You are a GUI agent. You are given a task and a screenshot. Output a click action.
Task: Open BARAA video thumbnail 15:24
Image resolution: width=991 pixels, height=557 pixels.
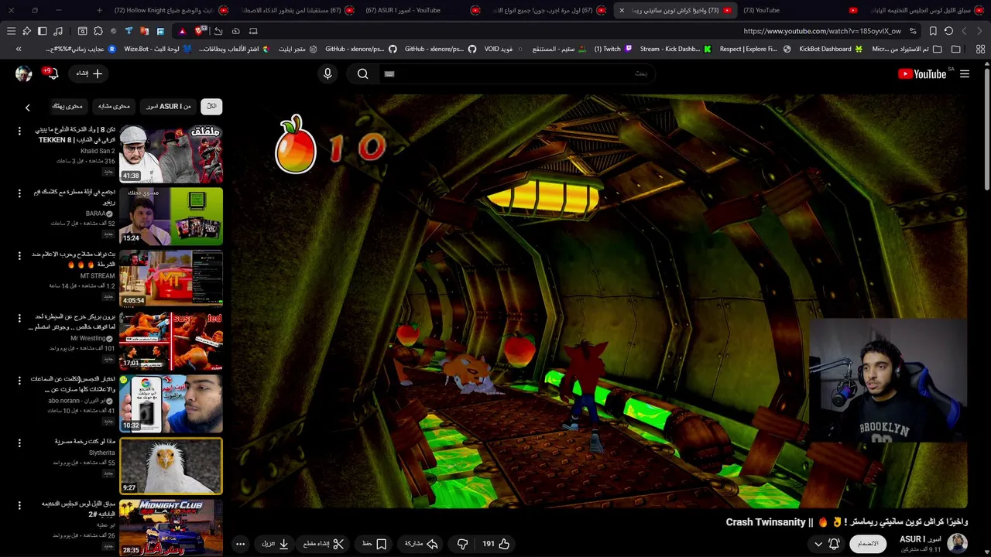click(x=171, y=216)
